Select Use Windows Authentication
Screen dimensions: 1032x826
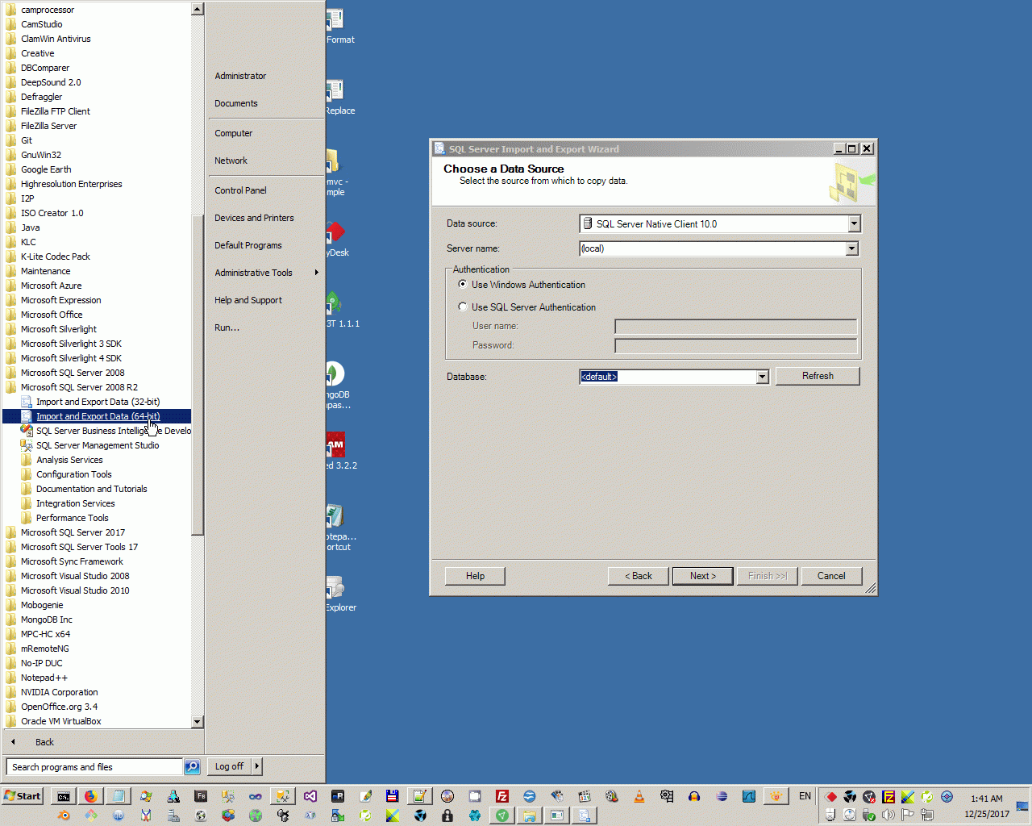click(463, 284)
